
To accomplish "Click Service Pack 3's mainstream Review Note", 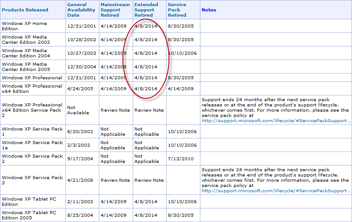I will tap(115, 180).
